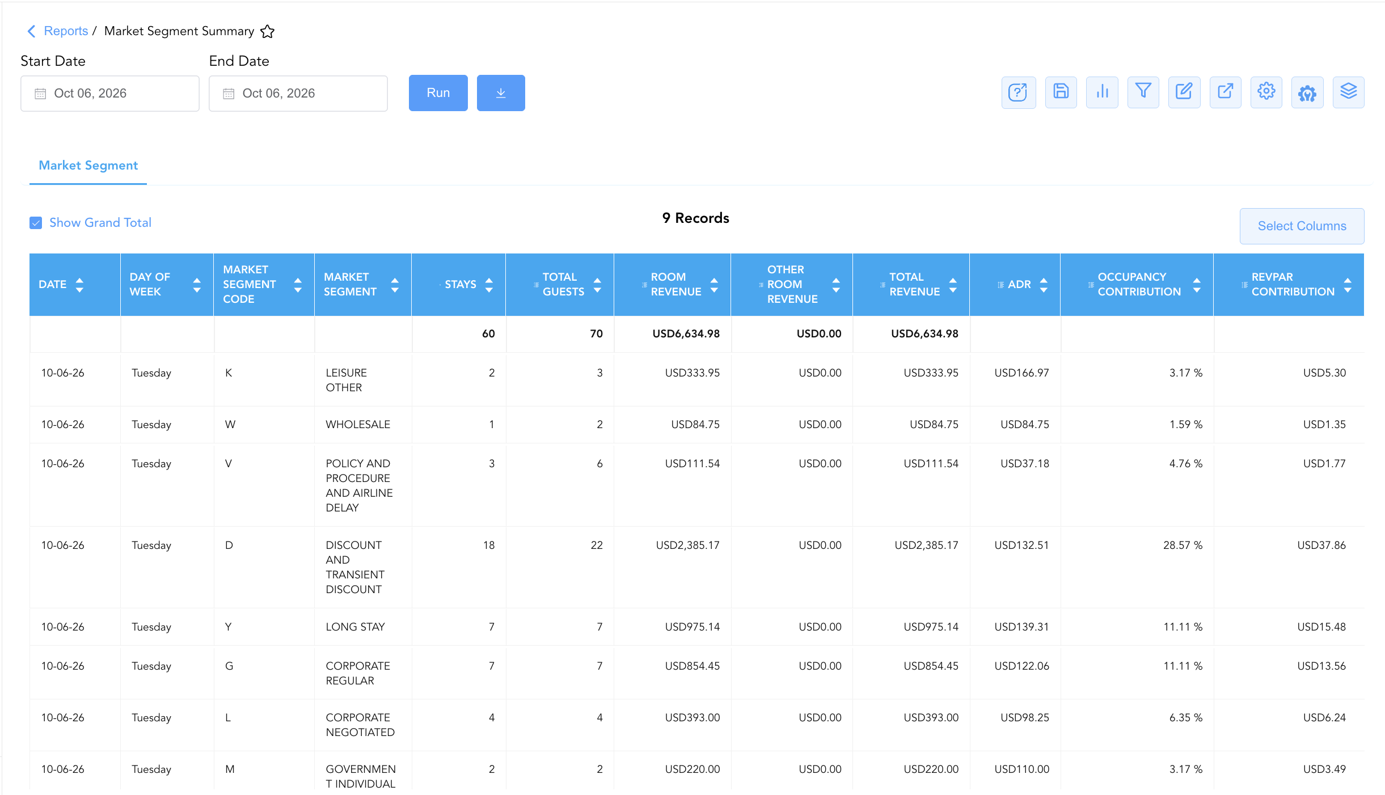This screenshot has height=795, width=1385.
Task: Click the filled gear cog icon
Action: point(1307,92)
